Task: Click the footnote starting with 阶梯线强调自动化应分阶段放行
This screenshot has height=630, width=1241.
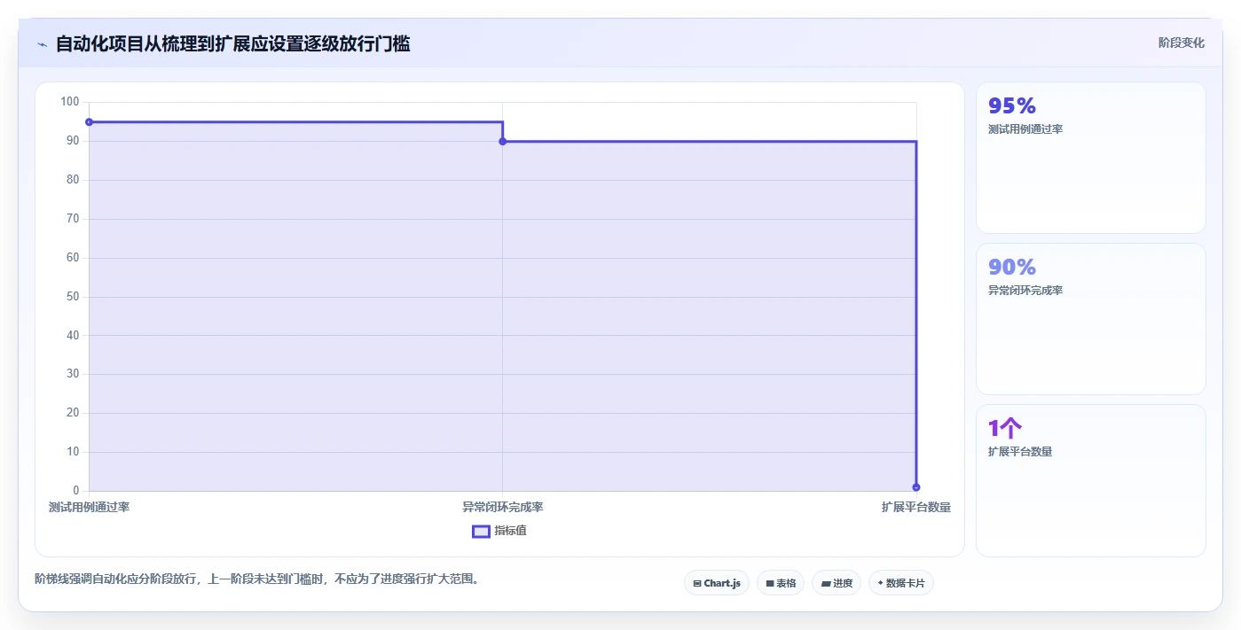Action: point(257,579)
